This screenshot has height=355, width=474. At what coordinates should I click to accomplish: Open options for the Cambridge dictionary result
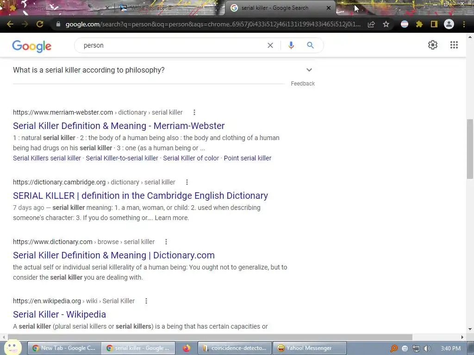[187, 182]
